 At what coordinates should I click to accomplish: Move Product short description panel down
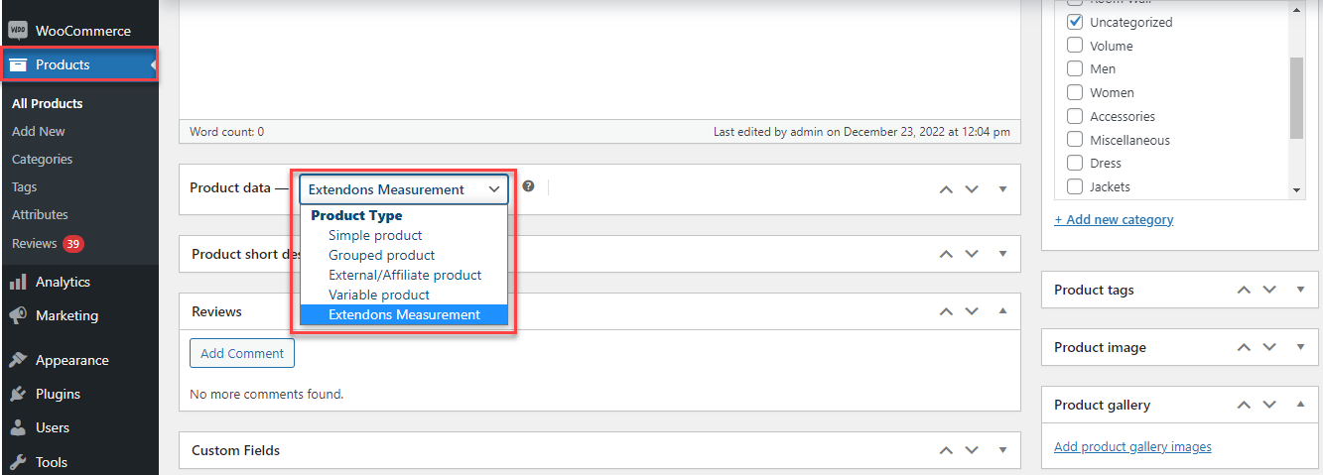click(x=972, y=254)
